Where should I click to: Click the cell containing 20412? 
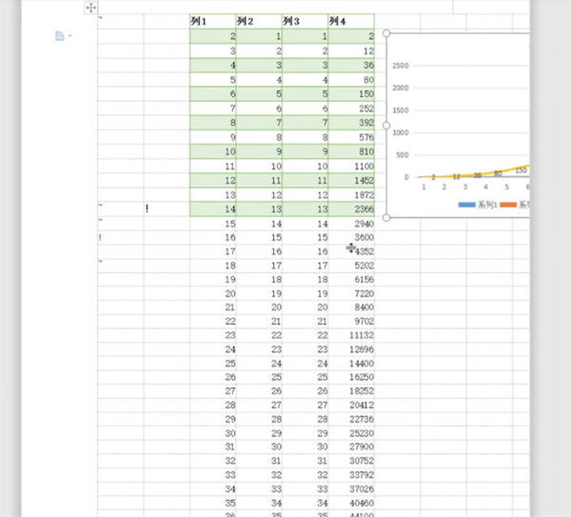coord(351,406)
